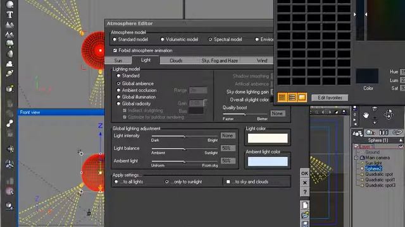Click the Quality boost slider
405x227 pixels.
[x=245, y=114]
